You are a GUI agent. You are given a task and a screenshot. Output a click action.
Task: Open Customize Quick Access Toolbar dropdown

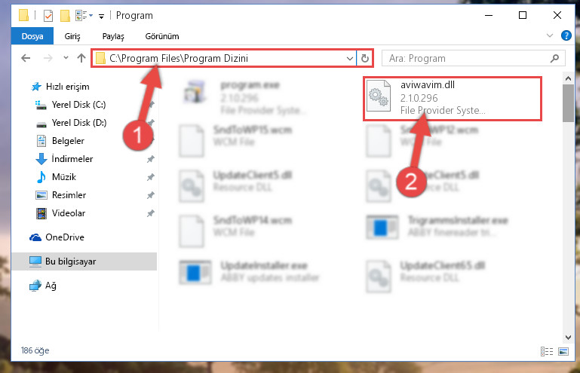click(101, 16)
